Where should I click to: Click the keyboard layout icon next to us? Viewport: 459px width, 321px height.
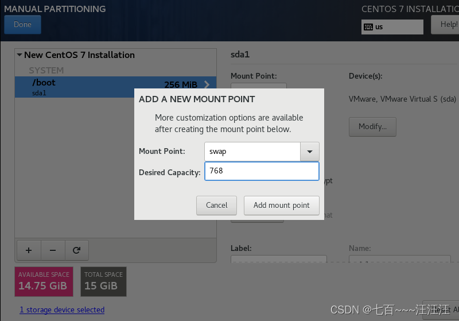tap(368, 27)
